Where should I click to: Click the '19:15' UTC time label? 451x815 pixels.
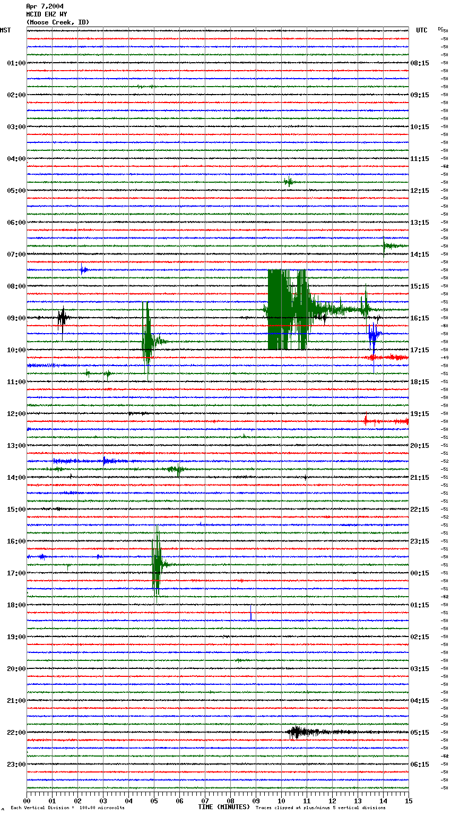pos(420,414)
